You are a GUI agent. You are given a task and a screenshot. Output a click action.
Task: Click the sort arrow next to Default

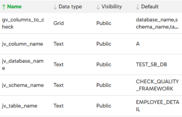pyautogui.click(x=138, y=7)
